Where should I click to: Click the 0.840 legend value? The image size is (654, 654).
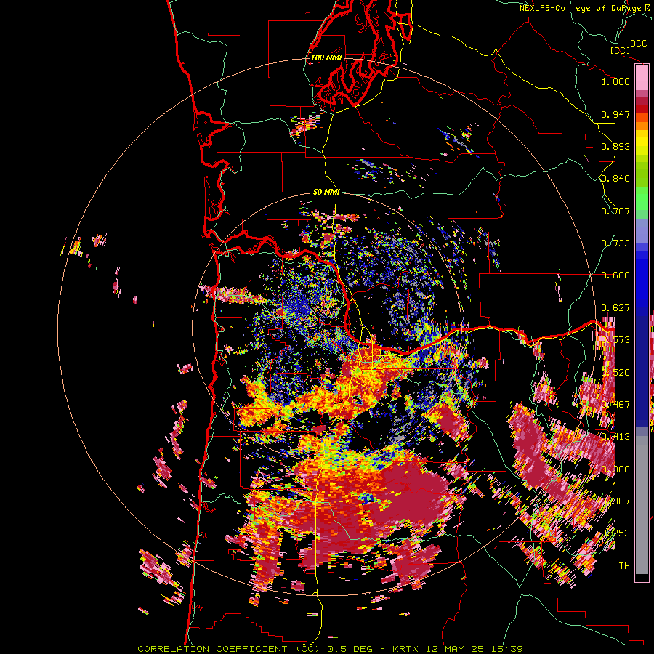615,179
